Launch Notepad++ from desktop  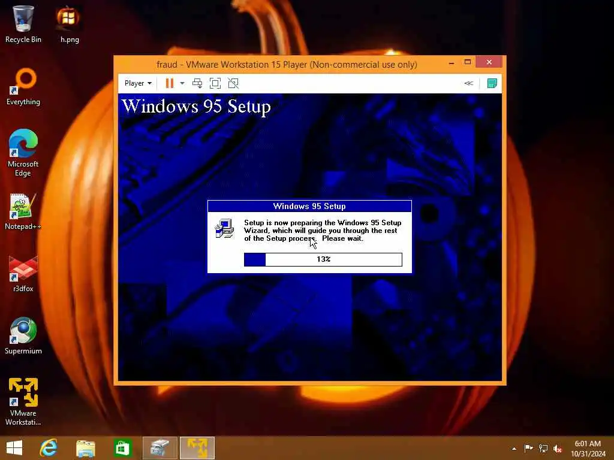click(23, 211)
